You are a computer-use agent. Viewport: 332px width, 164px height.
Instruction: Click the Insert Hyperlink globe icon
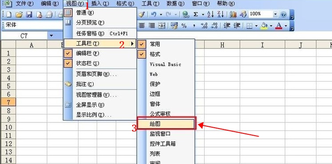(x=186, y=14)
